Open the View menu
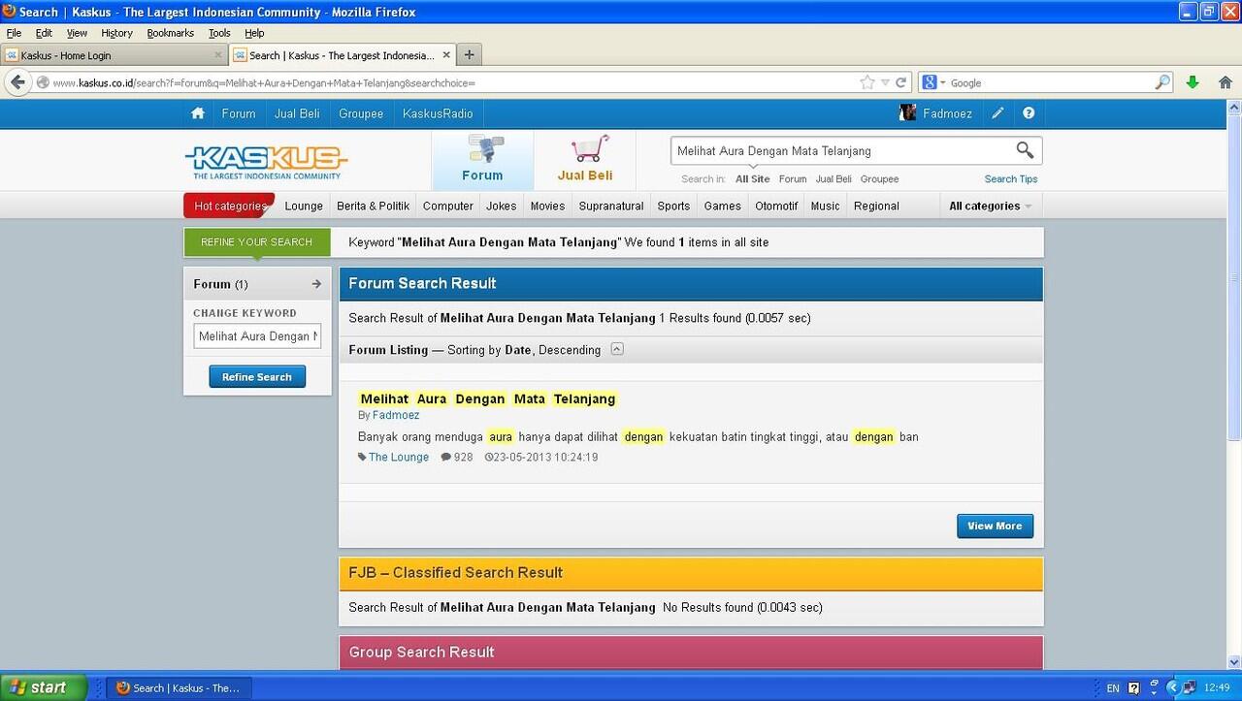Image resolution: width=1242 pixels, height=701 pixels. click(x=77, y=33)
